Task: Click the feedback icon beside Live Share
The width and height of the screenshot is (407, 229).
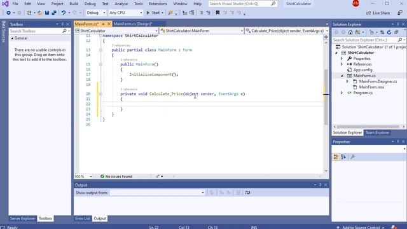Action: [400, 13]
